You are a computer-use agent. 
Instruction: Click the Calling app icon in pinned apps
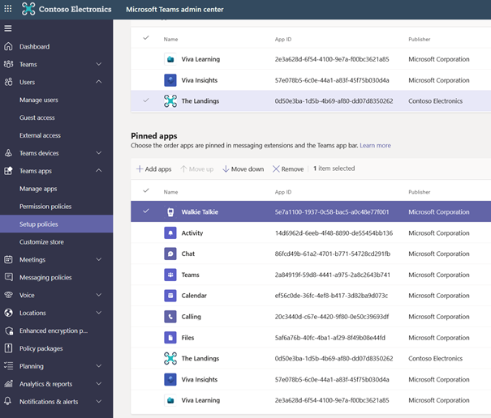point(170,317)
